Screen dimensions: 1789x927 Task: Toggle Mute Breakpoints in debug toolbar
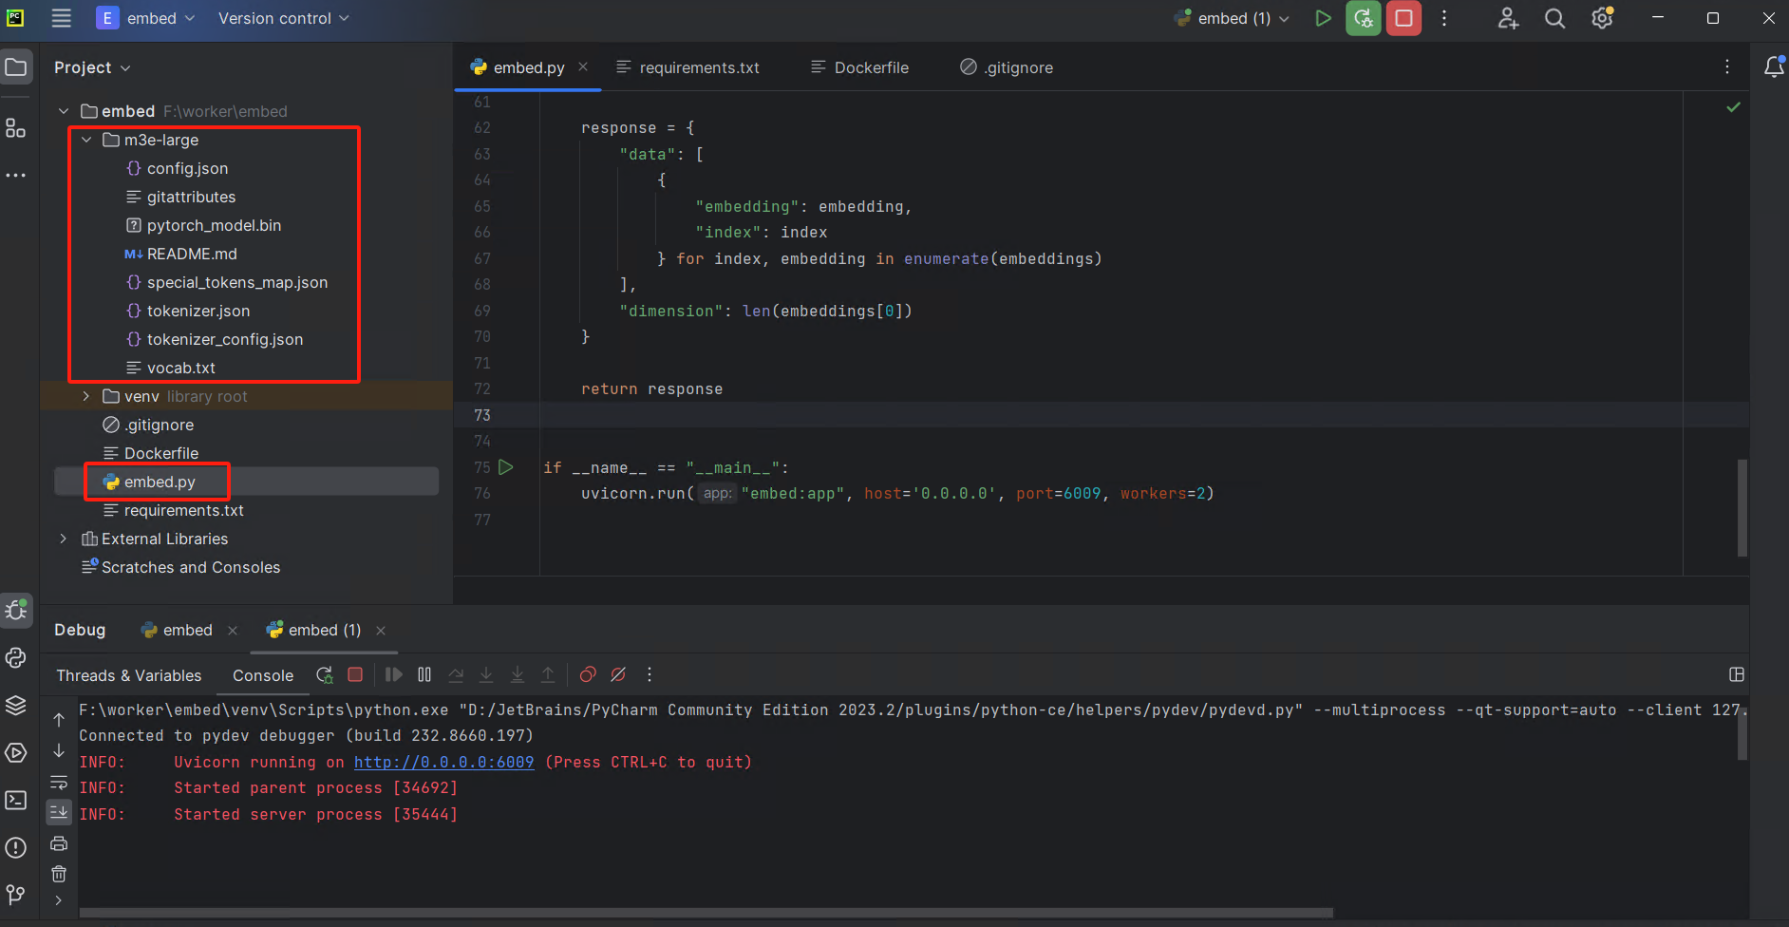coord(618,674)
